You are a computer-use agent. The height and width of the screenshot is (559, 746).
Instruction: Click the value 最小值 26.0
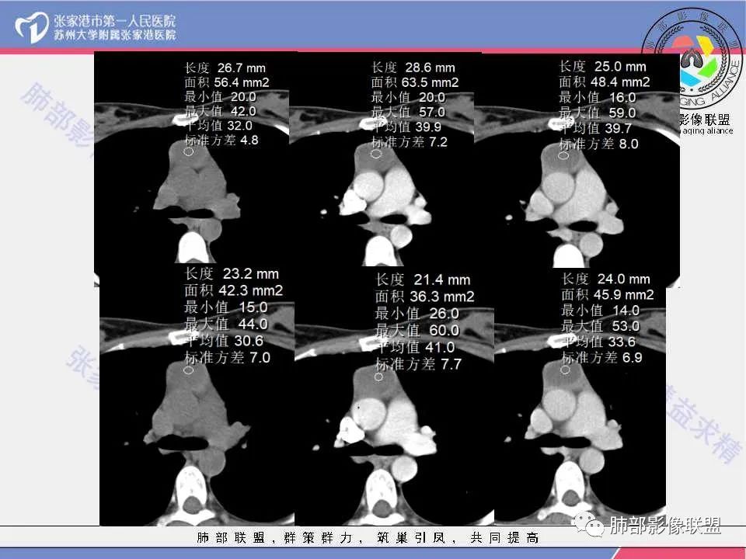tap(417, 314)
